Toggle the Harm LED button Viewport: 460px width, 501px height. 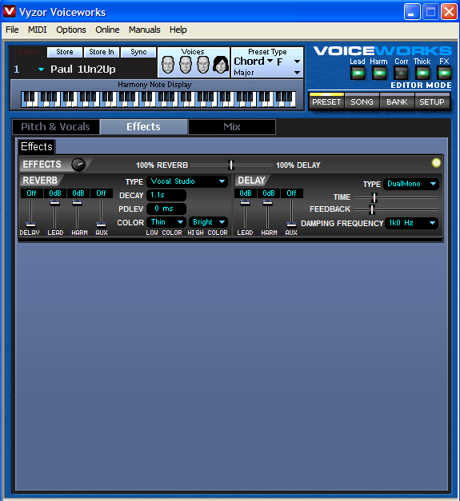pos(379,74)
